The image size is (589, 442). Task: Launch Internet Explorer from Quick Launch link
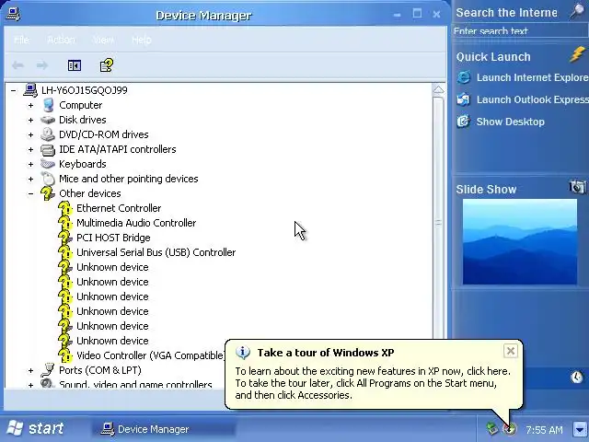pyautogui.click(x=532, y=77)
